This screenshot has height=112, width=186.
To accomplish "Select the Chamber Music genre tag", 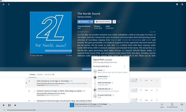I will [x=87, y=69].
